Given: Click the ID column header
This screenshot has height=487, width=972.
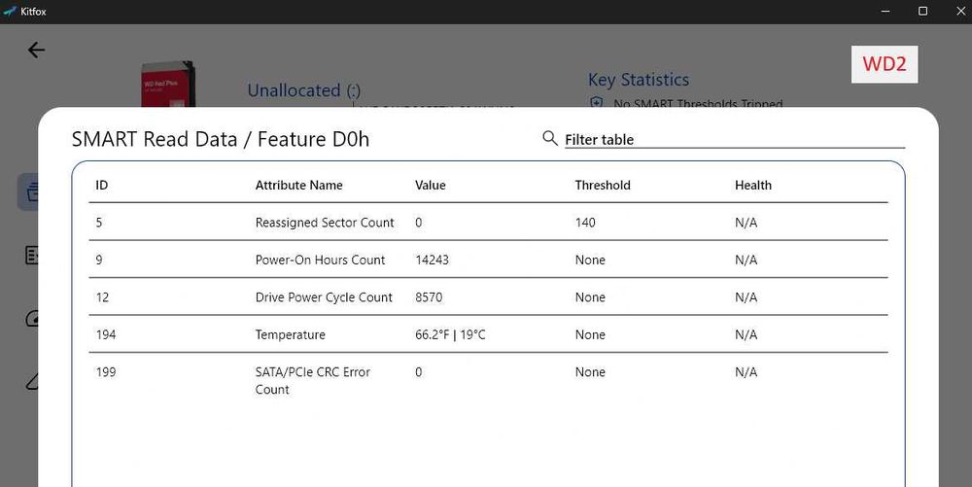Looking at the screenshot, I should pyautogui.click(x=102, y=185).
